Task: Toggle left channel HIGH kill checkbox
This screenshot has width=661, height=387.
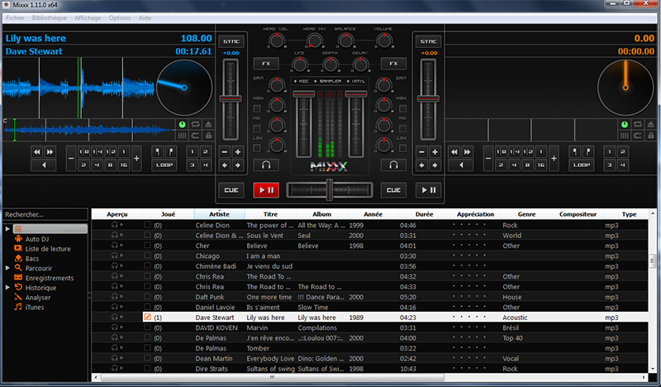Action: pos(257,108)
